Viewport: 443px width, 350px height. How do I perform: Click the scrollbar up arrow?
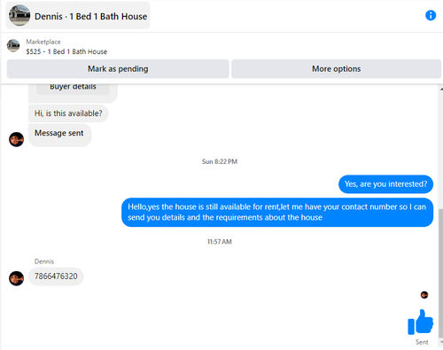[x=440, y=89]
